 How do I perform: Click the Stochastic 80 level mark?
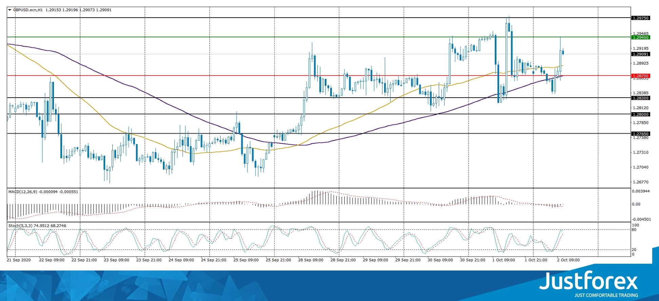click(x=634, y=230)
